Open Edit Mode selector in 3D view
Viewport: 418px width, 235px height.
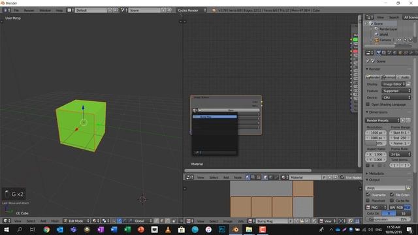click(76, 221)
